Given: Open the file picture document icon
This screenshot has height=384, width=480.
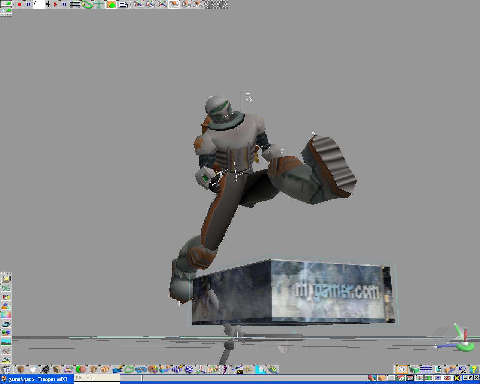Looking at the screenshot, I should pos(438,369).
